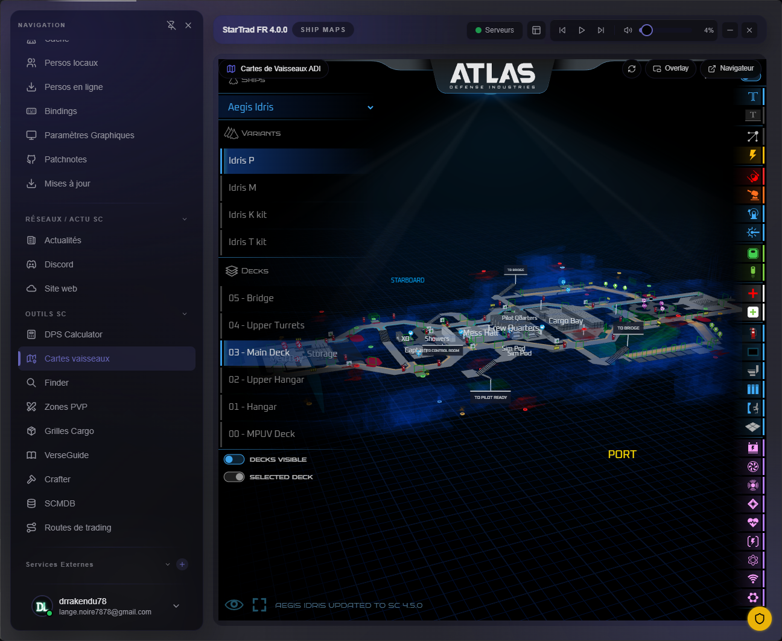Click the pink battery power icon
The image size is (782, 641).
pyautogui.click(x=752, y=448)
